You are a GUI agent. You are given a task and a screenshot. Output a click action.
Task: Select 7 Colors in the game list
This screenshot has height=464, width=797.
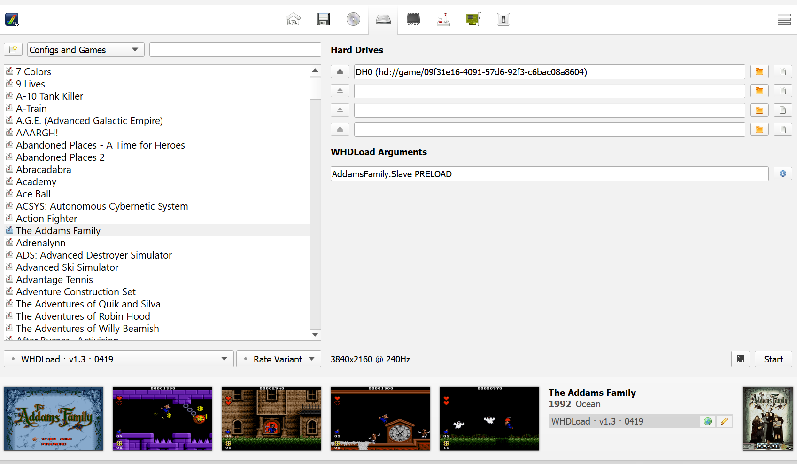point(157,71)
